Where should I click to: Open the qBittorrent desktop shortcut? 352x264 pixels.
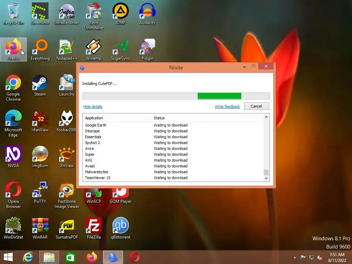[x=121, y=228]
